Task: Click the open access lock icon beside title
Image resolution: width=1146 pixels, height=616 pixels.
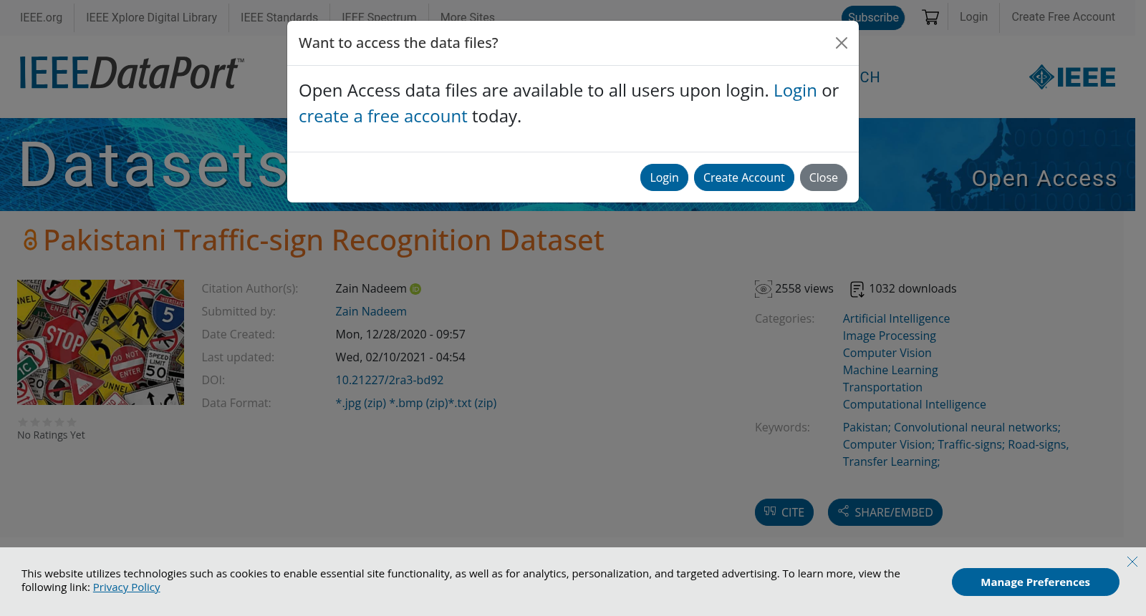Action: point(29,240)
